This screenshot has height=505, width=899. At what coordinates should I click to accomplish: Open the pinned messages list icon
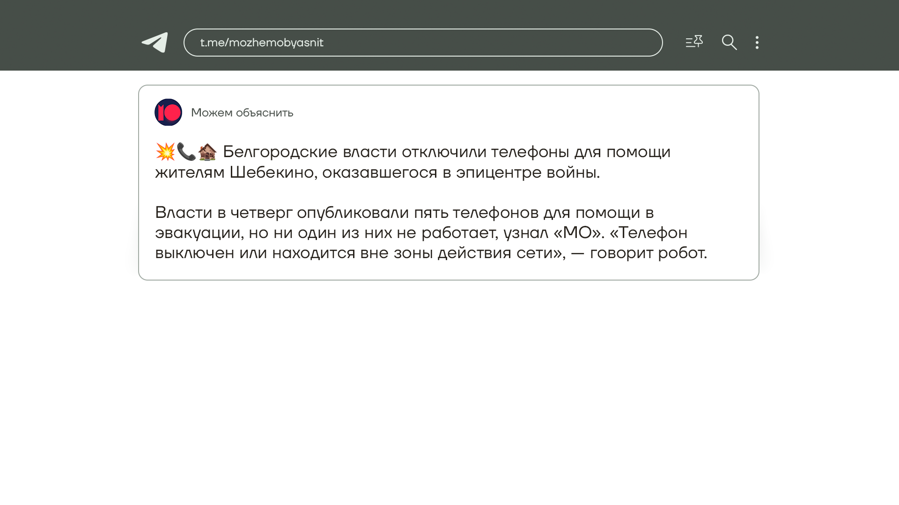click(694, 42)
